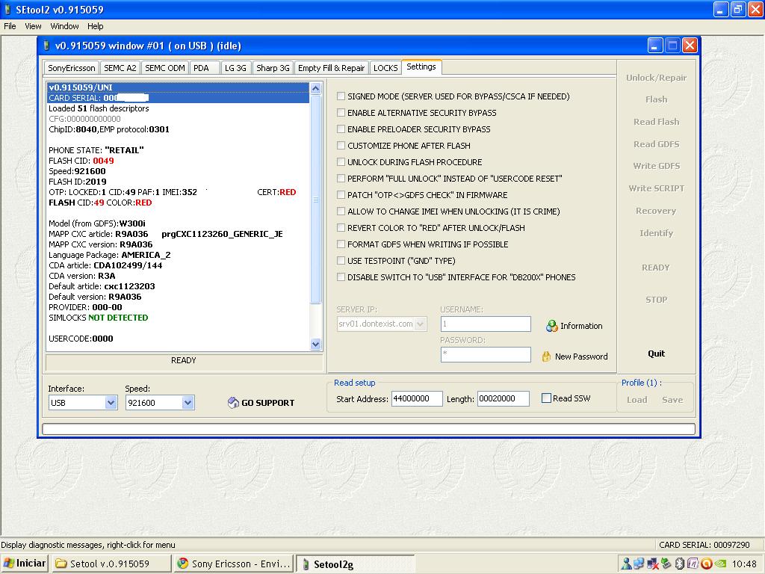Click Setool2g taskbar item
Screen dimensions: 765x574
point(355,564)
